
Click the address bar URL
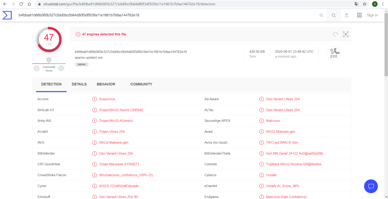click(129, 4)
